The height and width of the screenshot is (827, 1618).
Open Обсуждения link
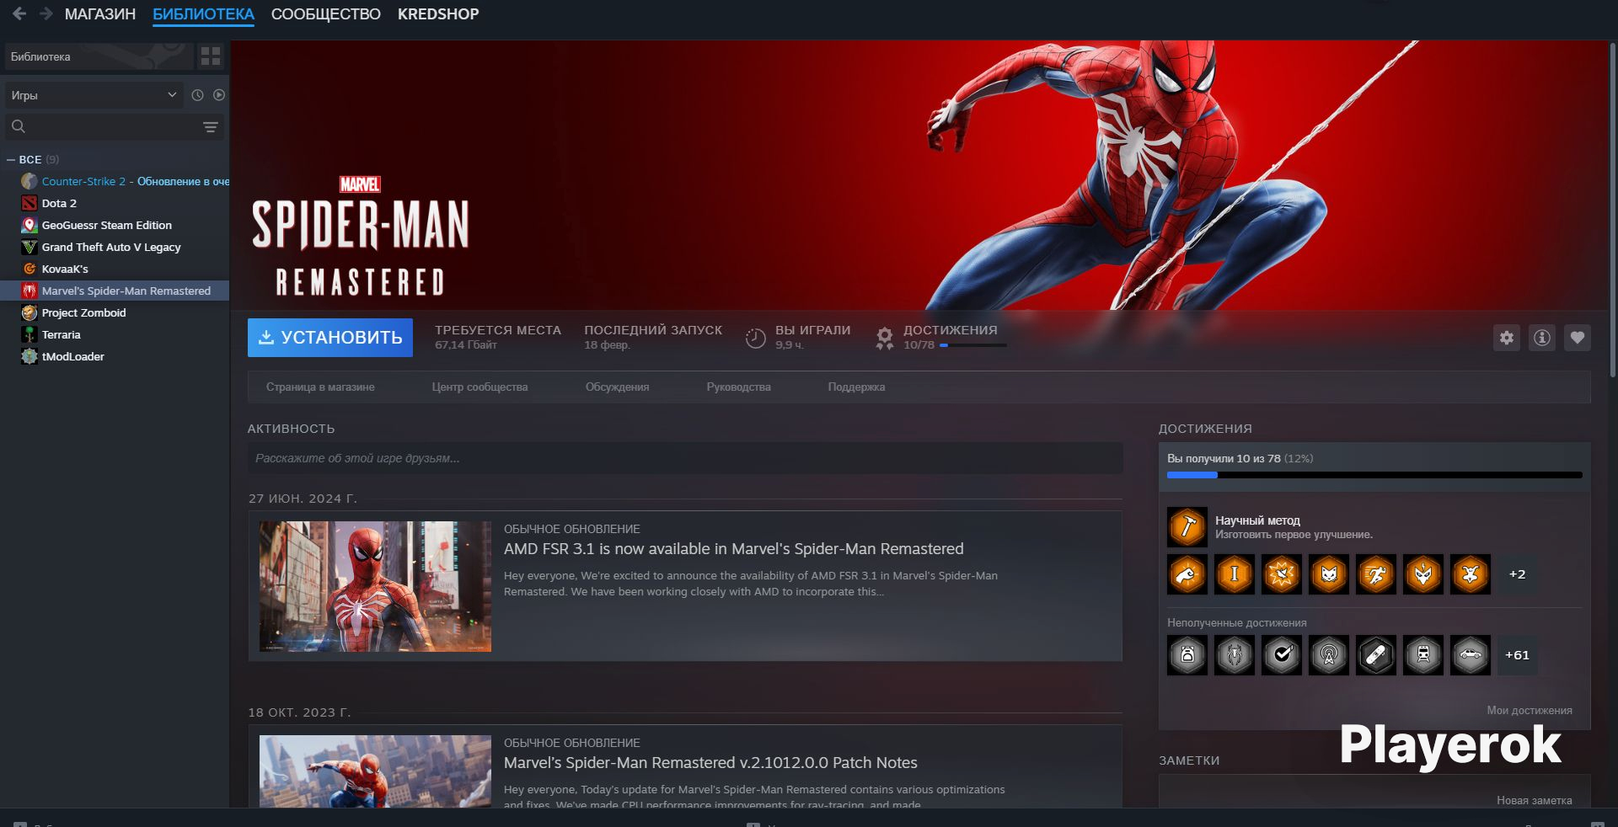(617, 387)
